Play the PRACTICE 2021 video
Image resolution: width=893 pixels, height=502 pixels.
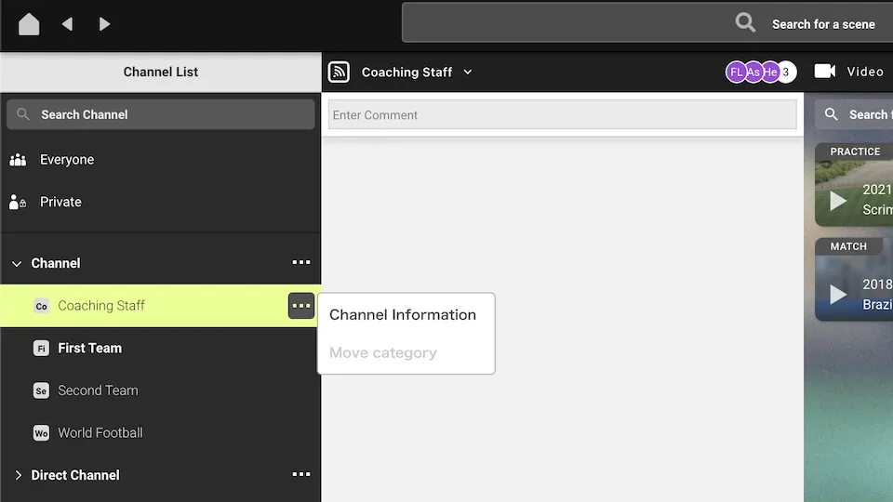click(838, 201)
